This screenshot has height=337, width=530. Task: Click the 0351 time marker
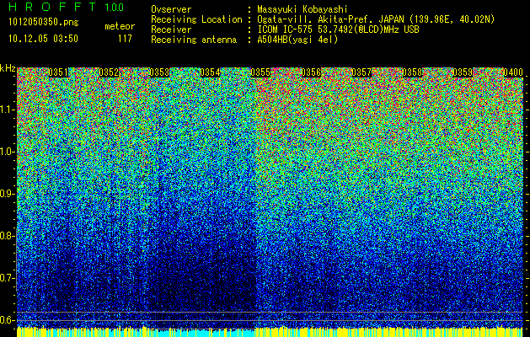(58, 72)
